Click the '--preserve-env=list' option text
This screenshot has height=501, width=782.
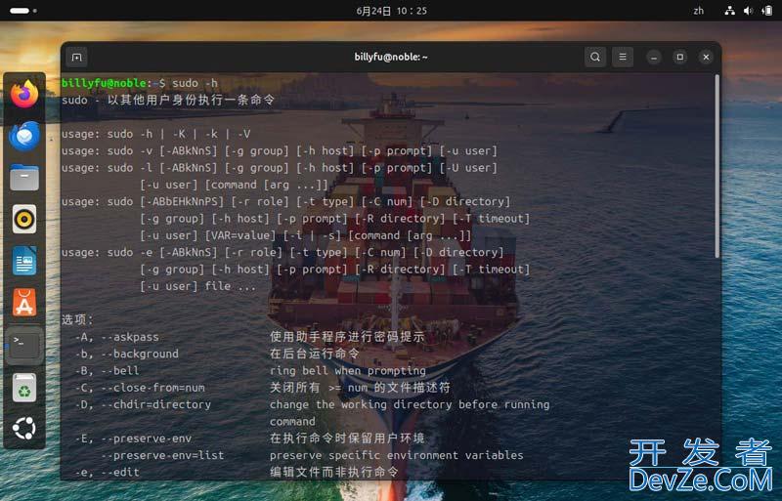tap(162, 456)
